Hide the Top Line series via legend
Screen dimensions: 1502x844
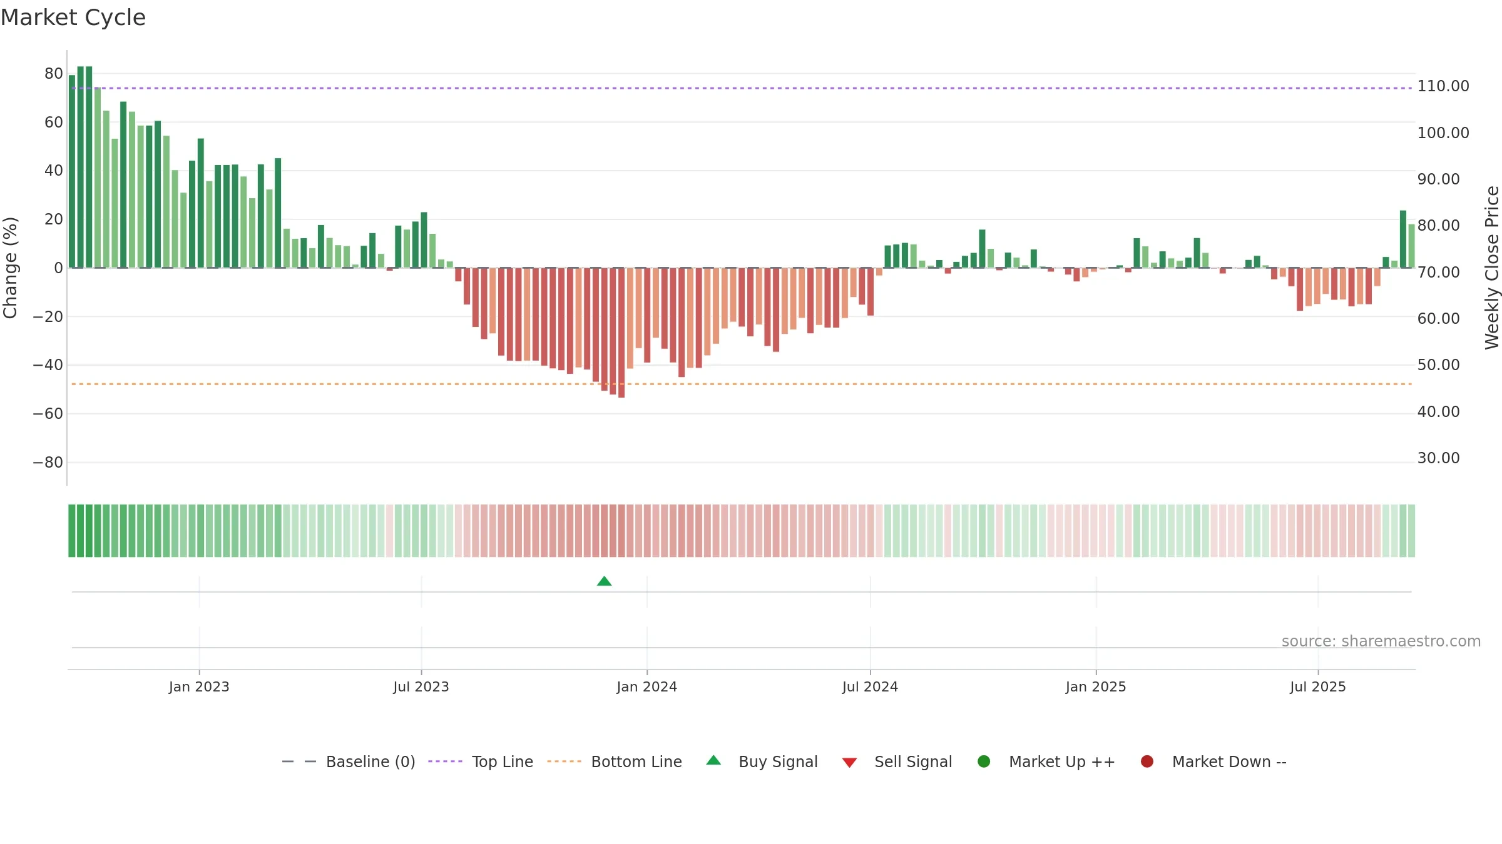tap(481, 761)
